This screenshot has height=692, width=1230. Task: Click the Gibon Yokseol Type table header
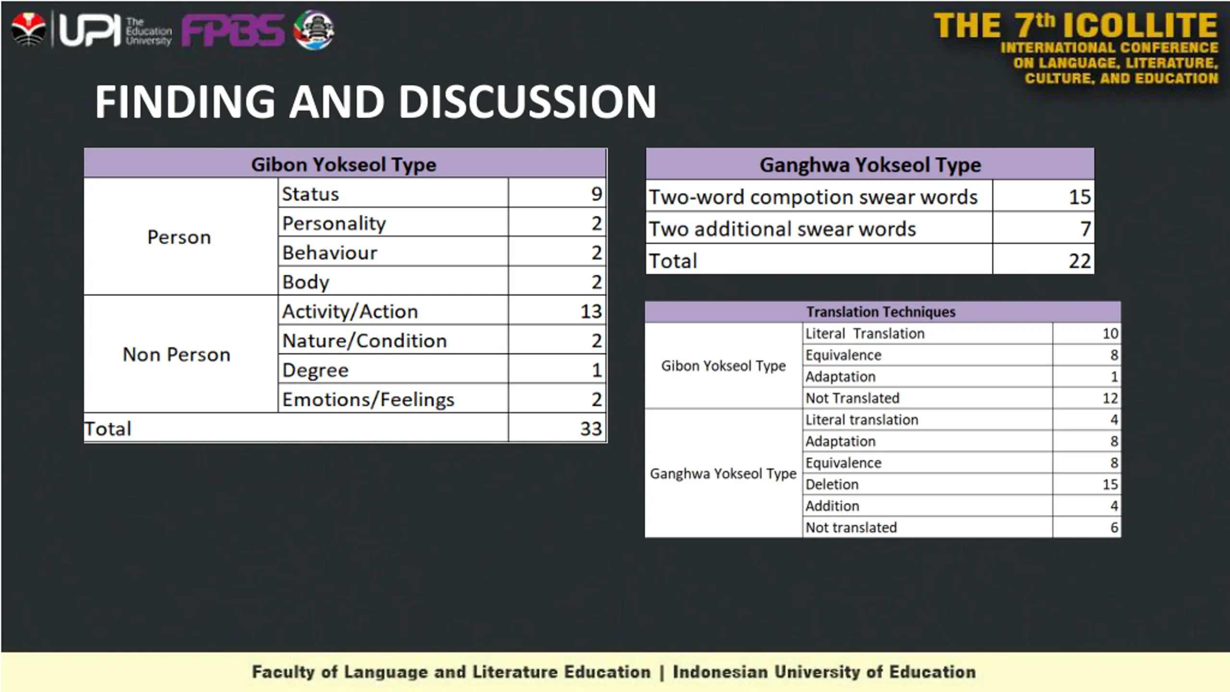pos(345,164)
